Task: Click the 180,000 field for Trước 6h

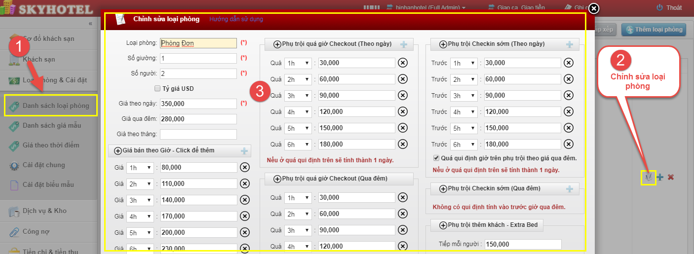Action: click(x=523, y=144)
